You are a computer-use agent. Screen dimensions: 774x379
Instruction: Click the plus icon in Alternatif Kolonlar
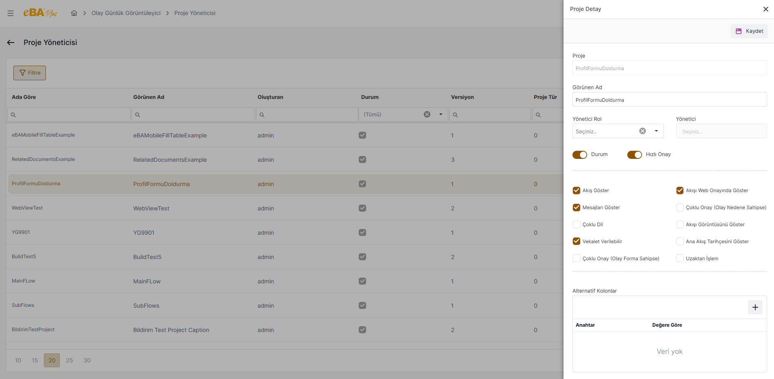[755, 307]
